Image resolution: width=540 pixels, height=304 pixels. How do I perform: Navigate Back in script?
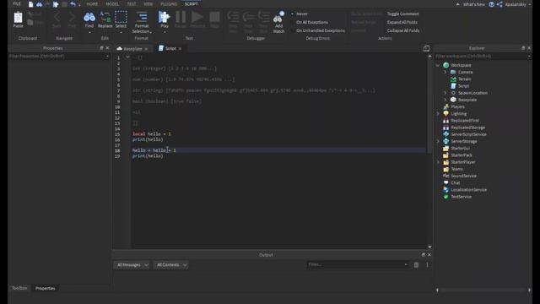click(x=57, y=19)
